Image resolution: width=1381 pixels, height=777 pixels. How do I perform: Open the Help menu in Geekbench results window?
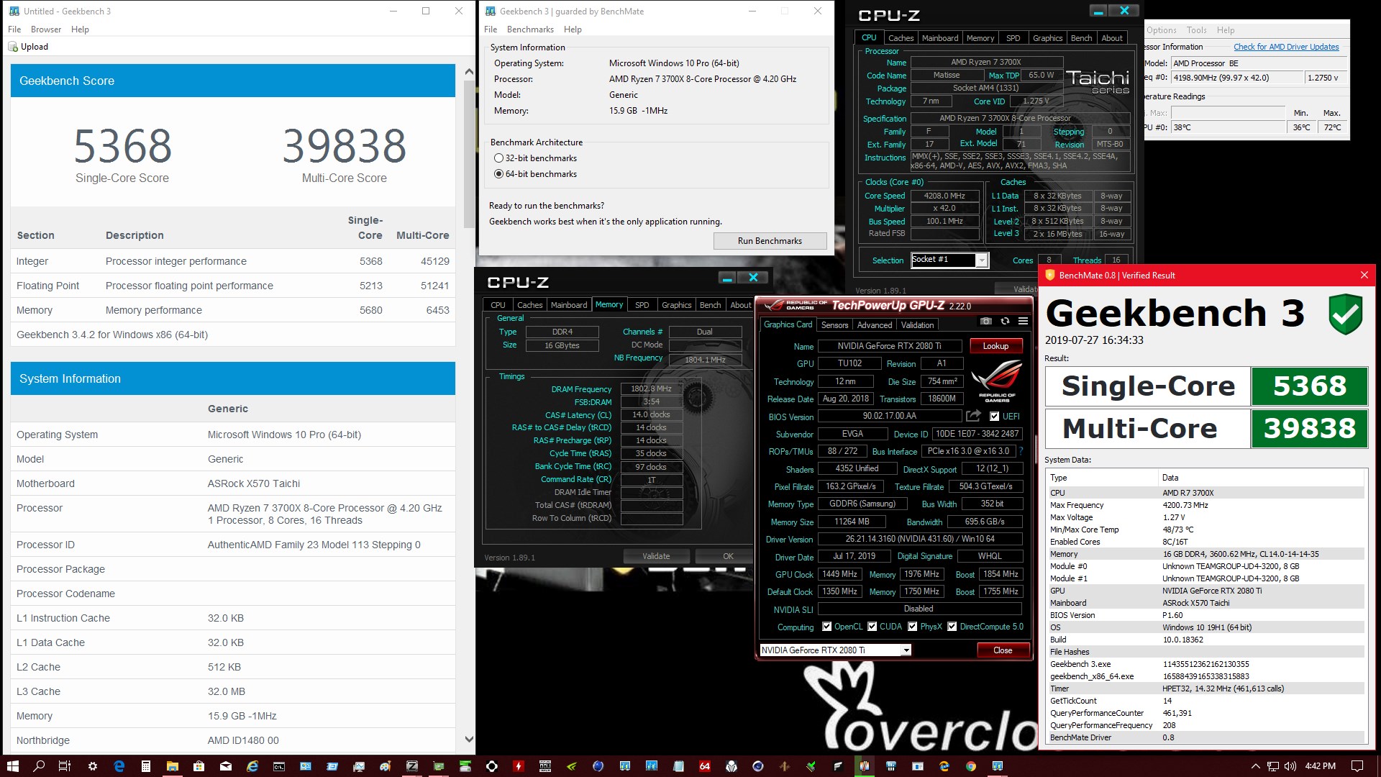(x=80, y=29)
